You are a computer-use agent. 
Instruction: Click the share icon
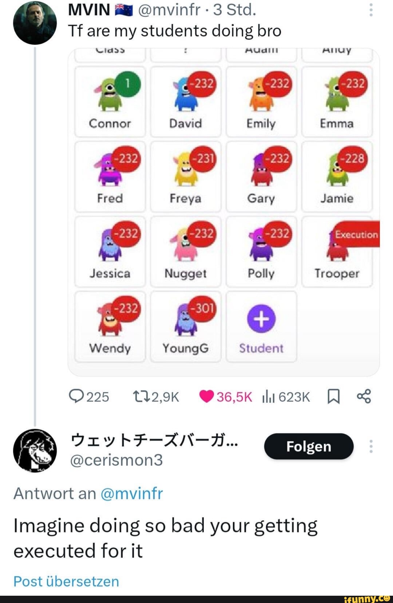(x=364, y=396)
